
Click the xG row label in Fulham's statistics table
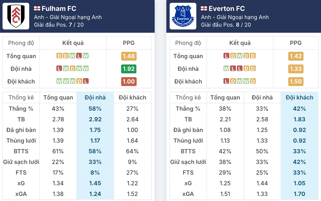[x=21, y=183]
